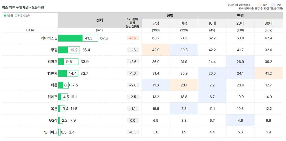This screenshot has width=286, height=141.
Task: Click the +3.2 change badge
Action: pyautogui.click(x=133, y=38)
